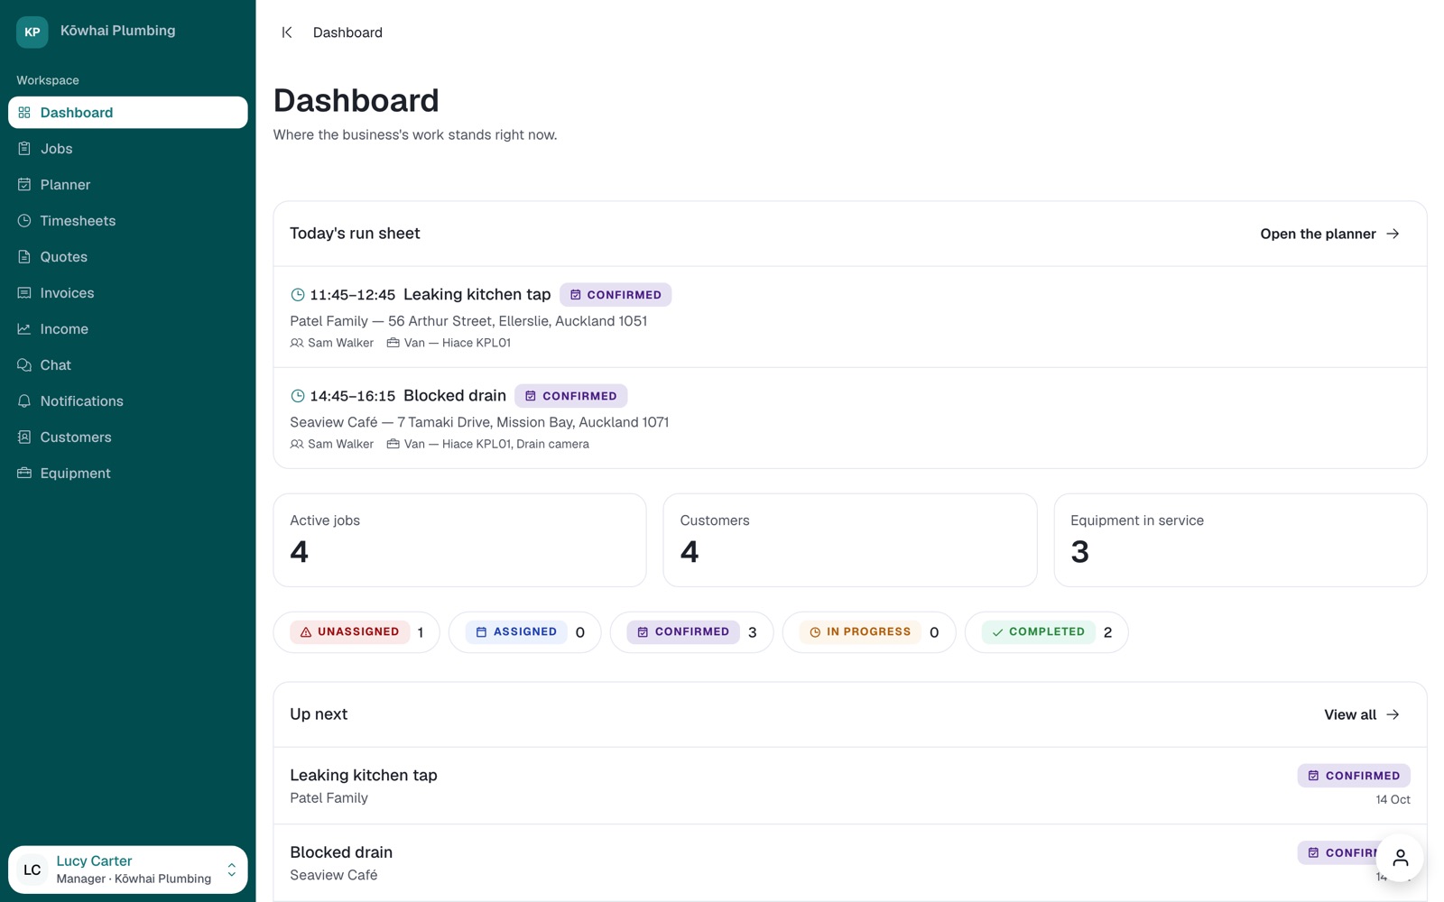Expand Lucy Carter account switcher chevrons
The width and height of the screenshot is (1444, 902).
pos(232,870)
